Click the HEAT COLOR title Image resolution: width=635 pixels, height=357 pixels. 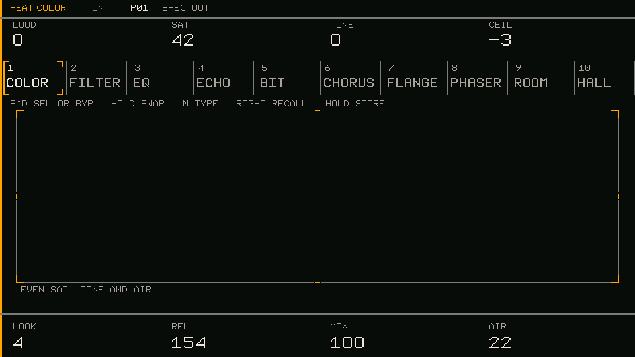click(x=38, y=8)
